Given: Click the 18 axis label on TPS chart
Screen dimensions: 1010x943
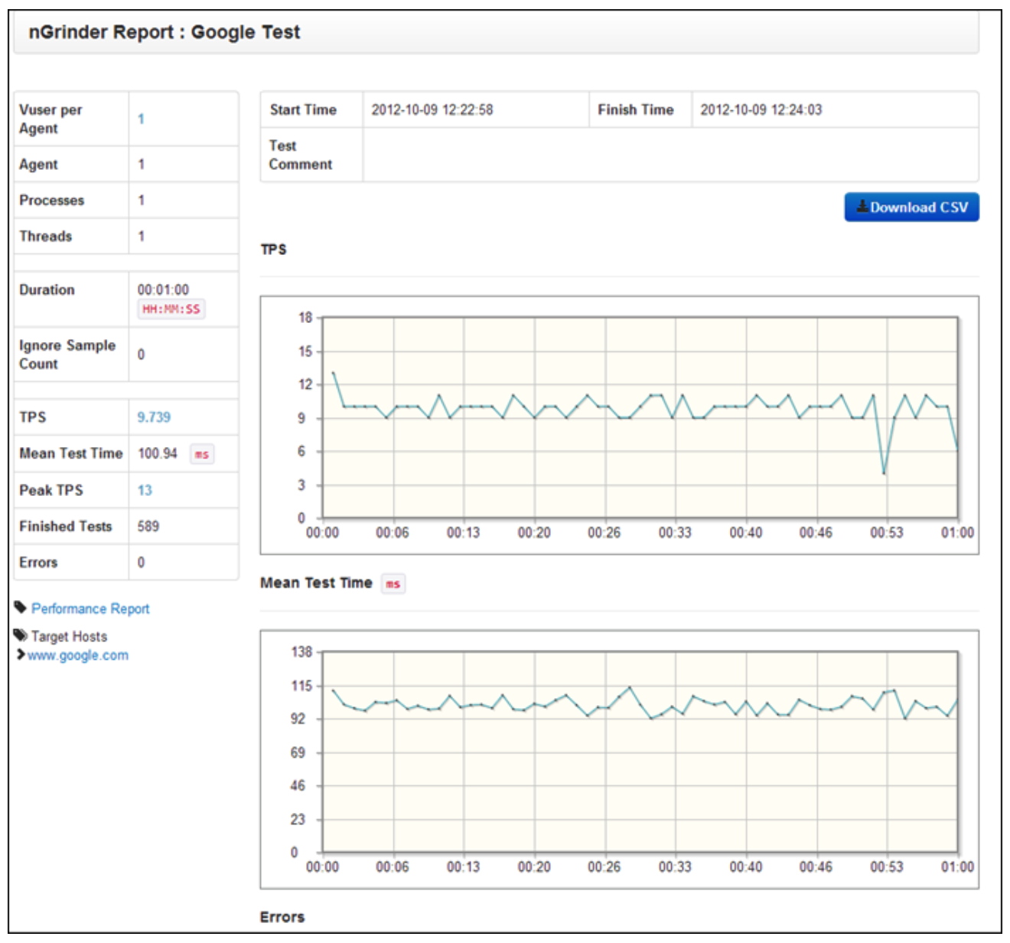Looking at the screenshot, I should (x=305, y=318).
